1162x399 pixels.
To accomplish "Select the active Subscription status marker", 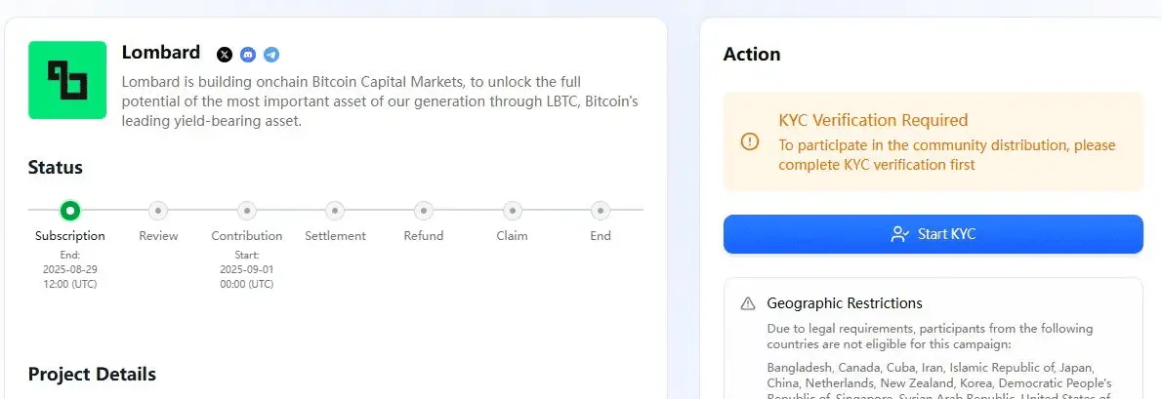I will (x=69, y=211).
